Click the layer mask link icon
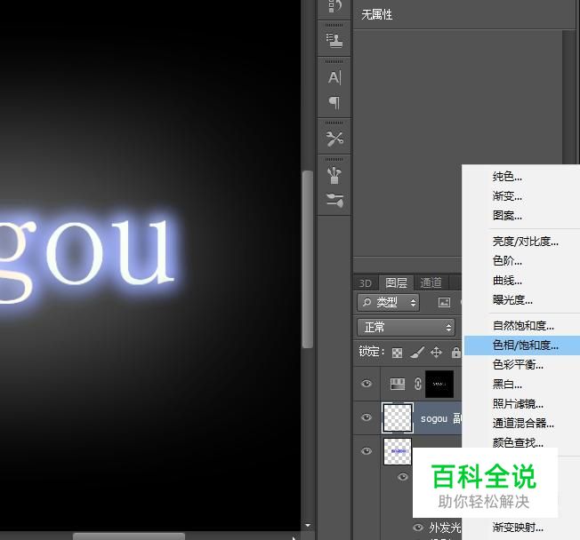 (417, 384)
